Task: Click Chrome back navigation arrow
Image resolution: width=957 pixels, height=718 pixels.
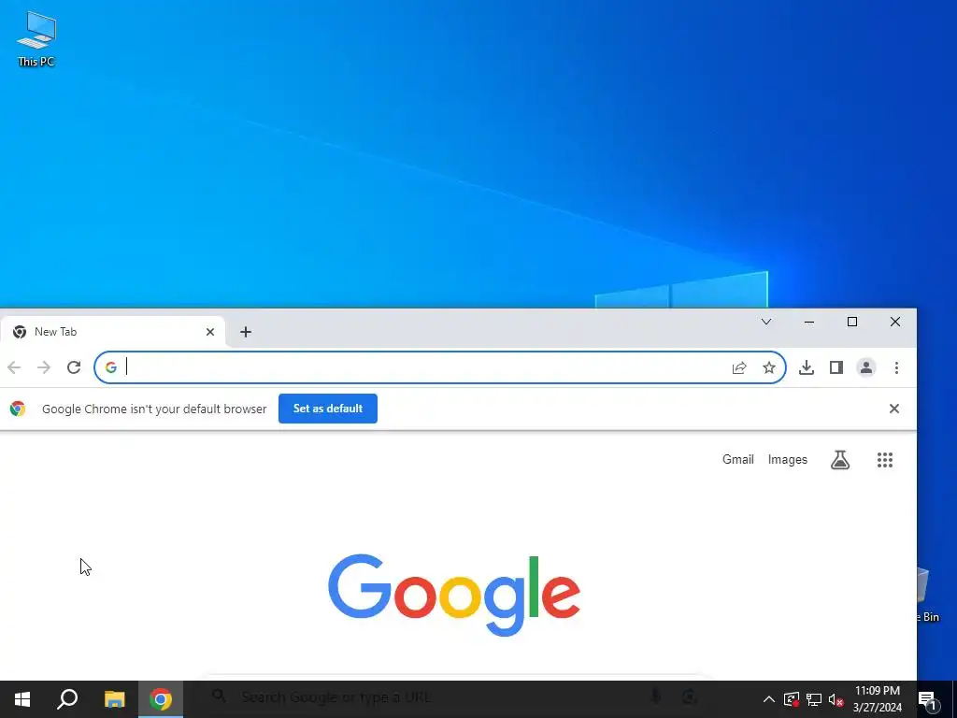Action: pos(14,367)
